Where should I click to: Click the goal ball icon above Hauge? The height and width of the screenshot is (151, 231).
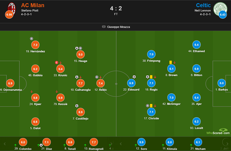tap(77, 48)
